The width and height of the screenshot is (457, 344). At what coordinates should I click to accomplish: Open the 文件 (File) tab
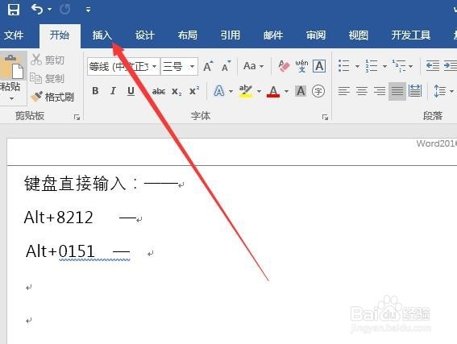click(x=14, y=35)
